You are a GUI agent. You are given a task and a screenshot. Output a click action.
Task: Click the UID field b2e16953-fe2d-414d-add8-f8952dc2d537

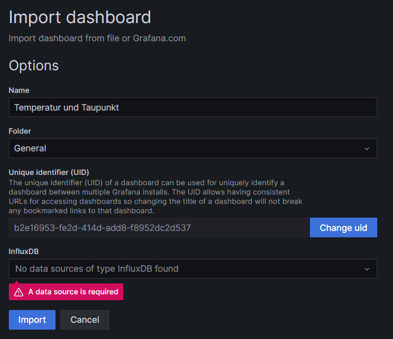[x=159, y=227]
